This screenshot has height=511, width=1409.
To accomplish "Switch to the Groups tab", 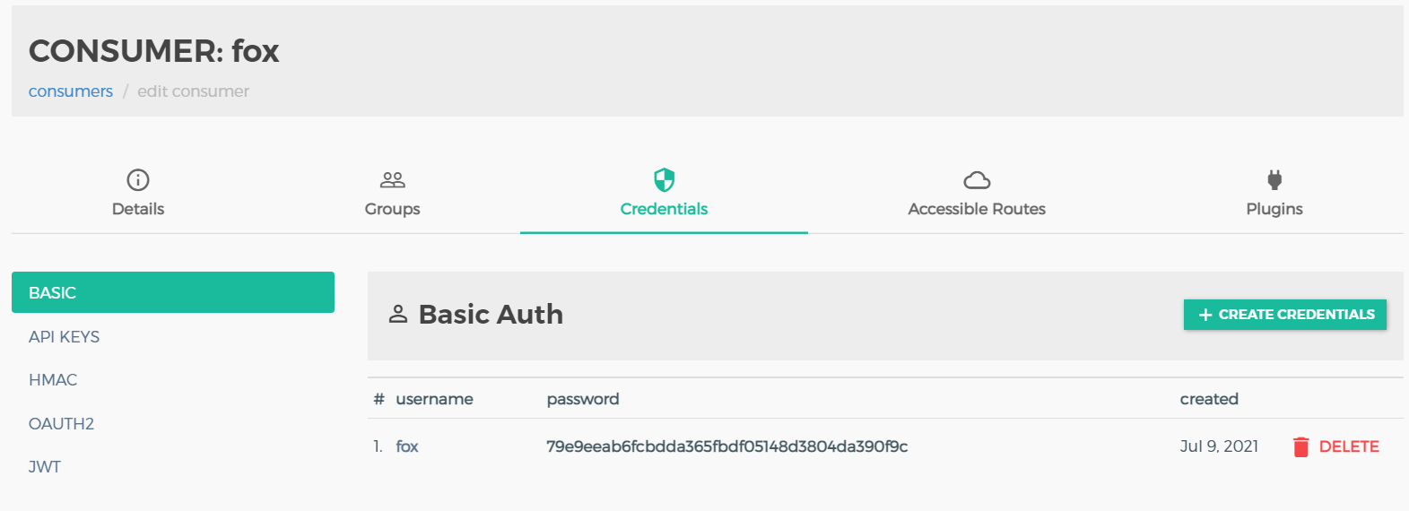I will click(x=393, y=192).
